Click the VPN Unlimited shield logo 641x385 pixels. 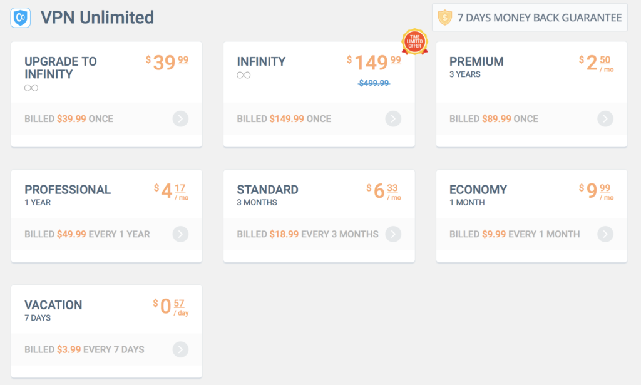click(x=21, y=18)
